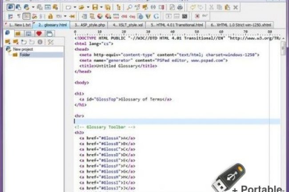The image size is (289, 192).
Task: Expand the save dropdown arrow
Action: (101, 8)
